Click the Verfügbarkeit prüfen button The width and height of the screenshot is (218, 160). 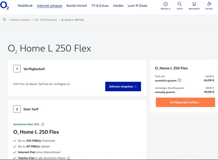point(185,102)
